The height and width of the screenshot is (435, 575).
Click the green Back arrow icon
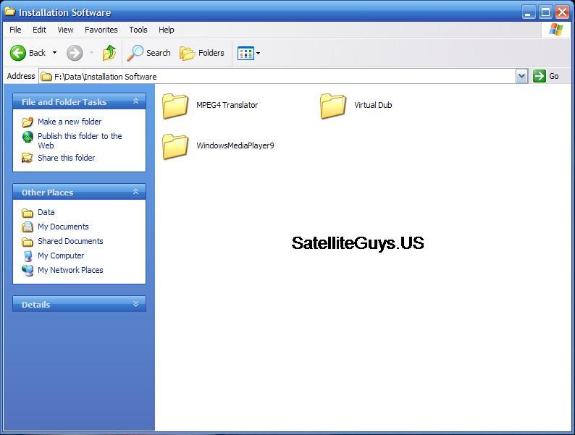pos(17,53)
